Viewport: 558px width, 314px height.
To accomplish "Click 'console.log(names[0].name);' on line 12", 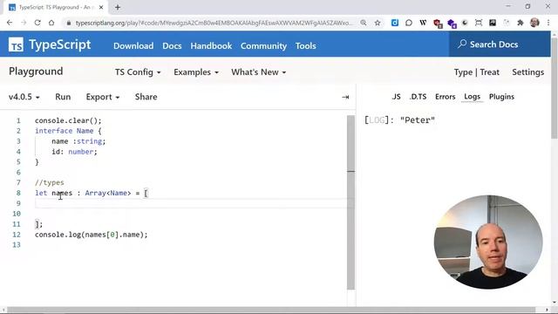I will [91, 235].
